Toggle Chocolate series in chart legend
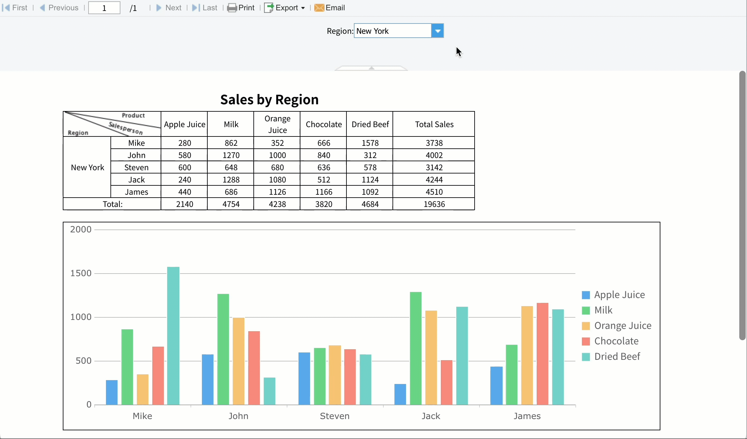 610,341
